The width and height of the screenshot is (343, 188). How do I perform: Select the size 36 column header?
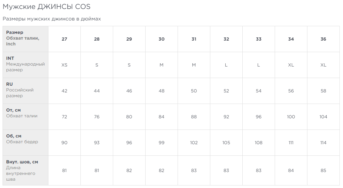coord(323,39)
